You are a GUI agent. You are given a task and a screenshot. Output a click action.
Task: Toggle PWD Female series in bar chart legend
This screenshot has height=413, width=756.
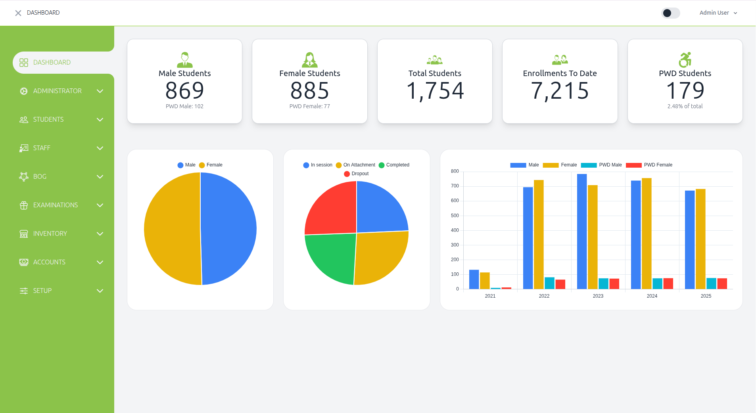649,165
